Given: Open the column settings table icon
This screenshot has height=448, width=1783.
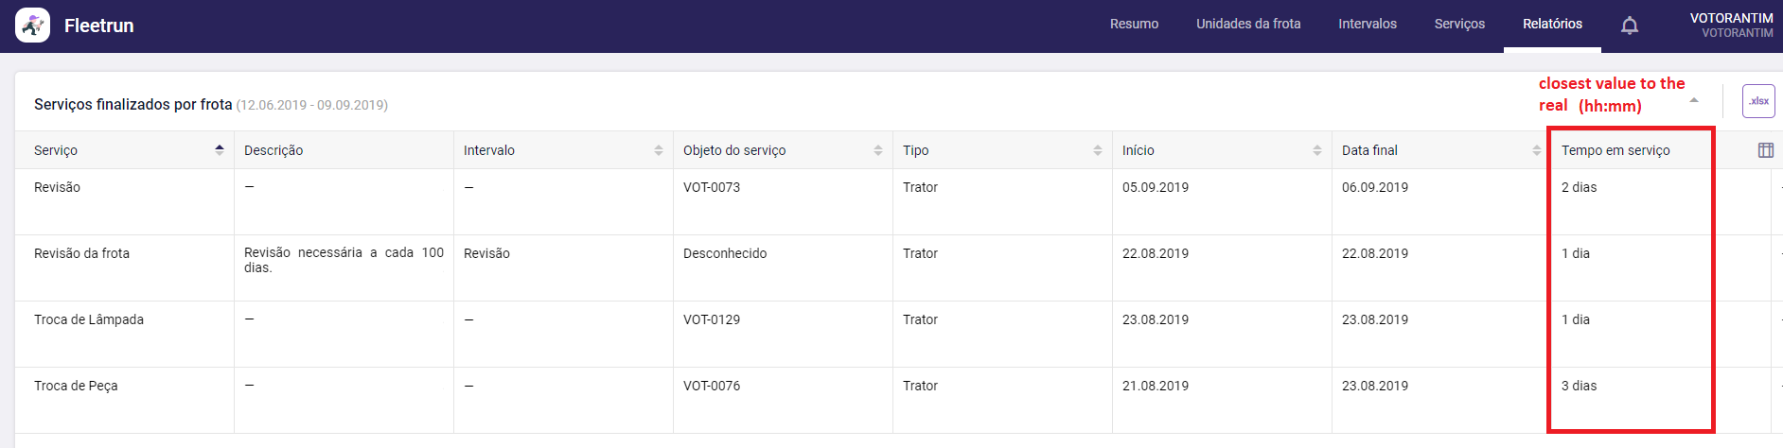Looking at the screenshot, I should click(x=1765, y=150).
